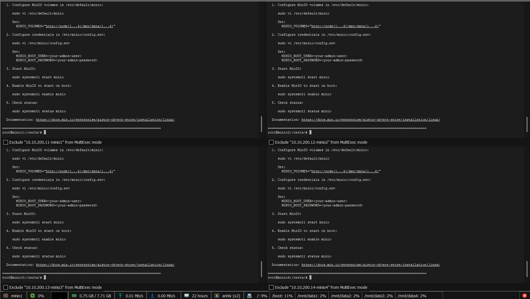Exclude 10.10.200.14-minio4 from MultiExec mode
Screen dimensions: 530x299
271,287
